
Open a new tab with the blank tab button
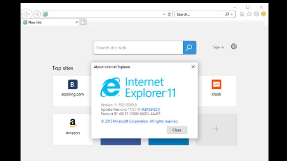(x=83, y=22)
